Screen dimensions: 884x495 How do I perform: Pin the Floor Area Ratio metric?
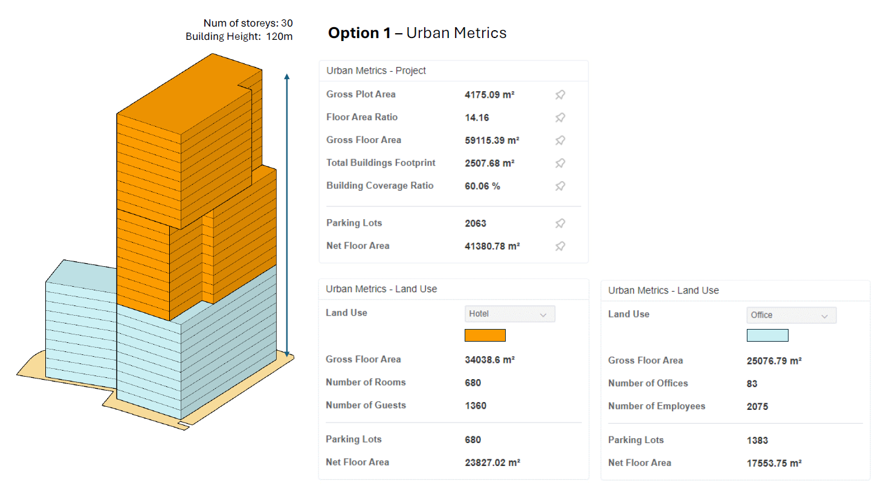click(560, 118)
